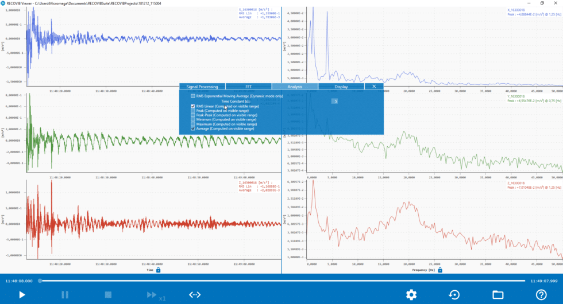Switch to the FFT tab

point(249,87)
